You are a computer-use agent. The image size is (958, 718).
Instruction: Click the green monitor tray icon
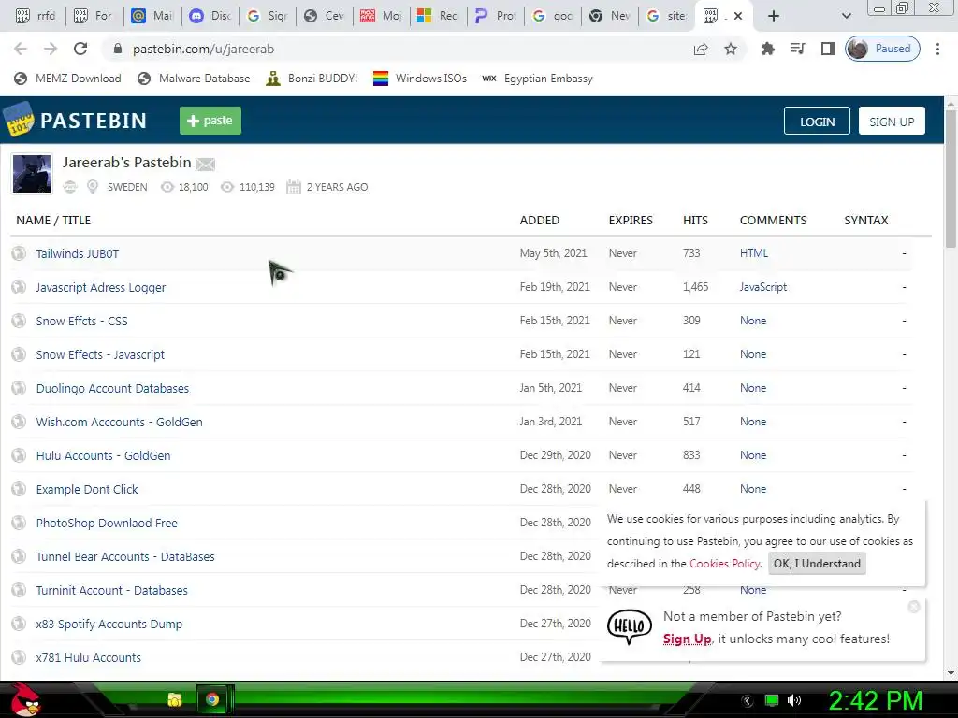pyautogui.click(x=772, y=700)
